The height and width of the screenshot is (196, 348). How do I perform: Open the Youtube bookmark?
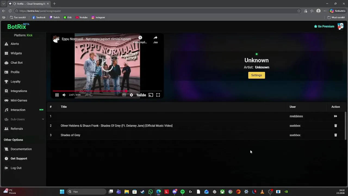point(82,17)
